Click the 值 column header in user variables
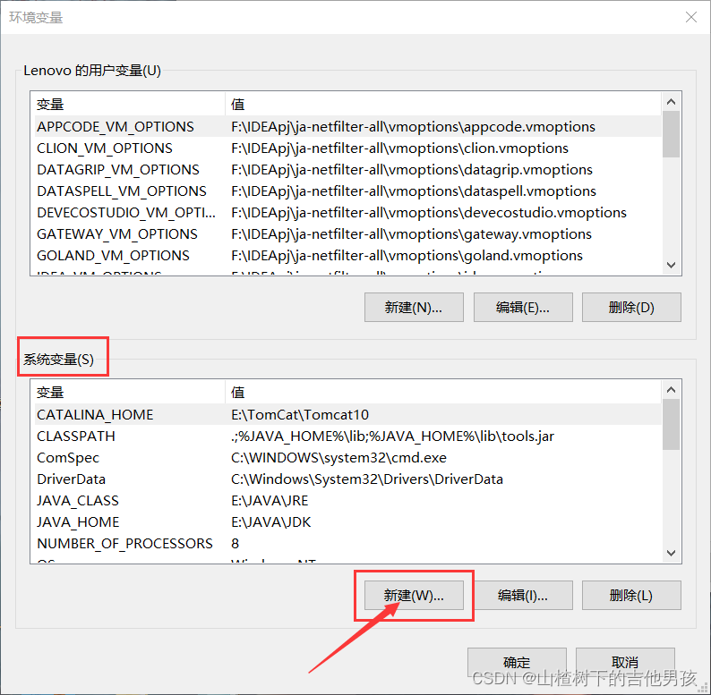This screenshot has height=695, width=711. [443, 104]
